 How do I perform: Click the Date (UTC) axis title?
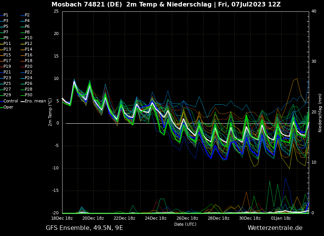pos(185,225)
